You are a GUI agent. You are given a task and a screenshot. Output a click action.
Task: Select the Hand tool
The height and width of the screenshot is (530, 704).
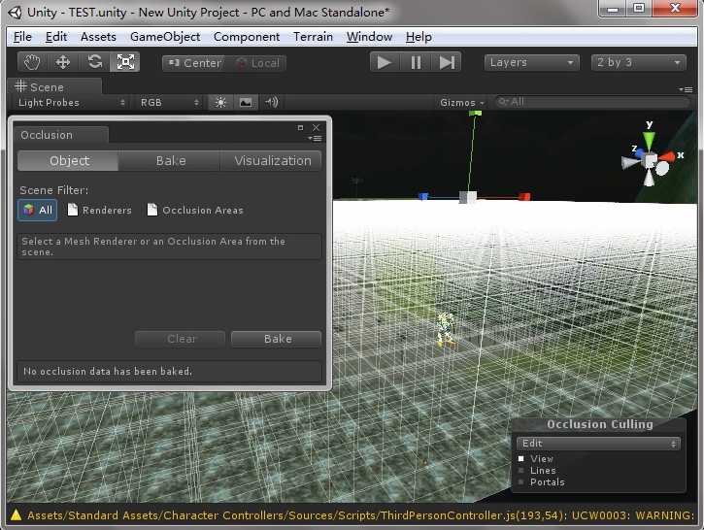point(32,62)
